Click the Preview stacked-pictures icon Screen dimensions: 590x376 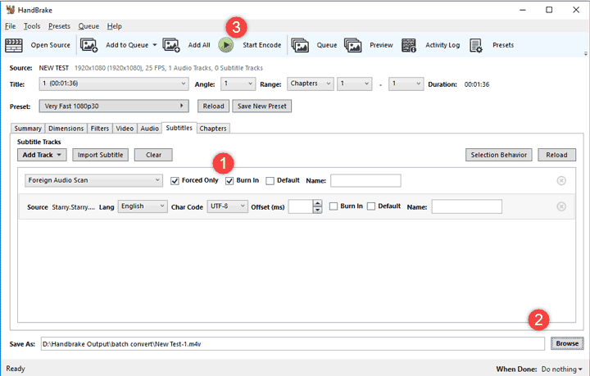[x=352, y=45]
